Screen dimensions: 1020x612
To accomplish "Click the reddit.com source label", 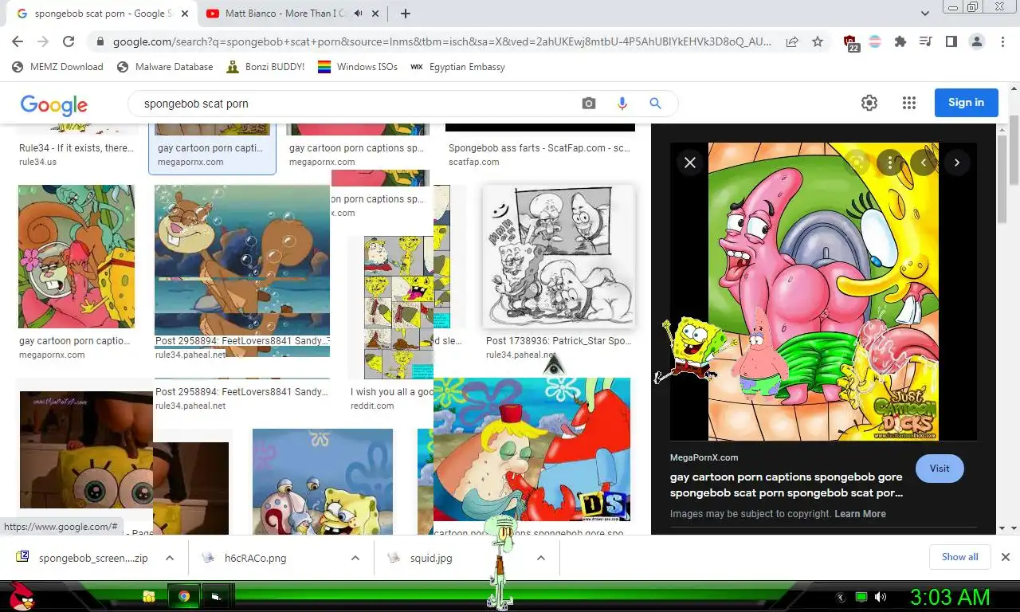I will pos(372,406).
